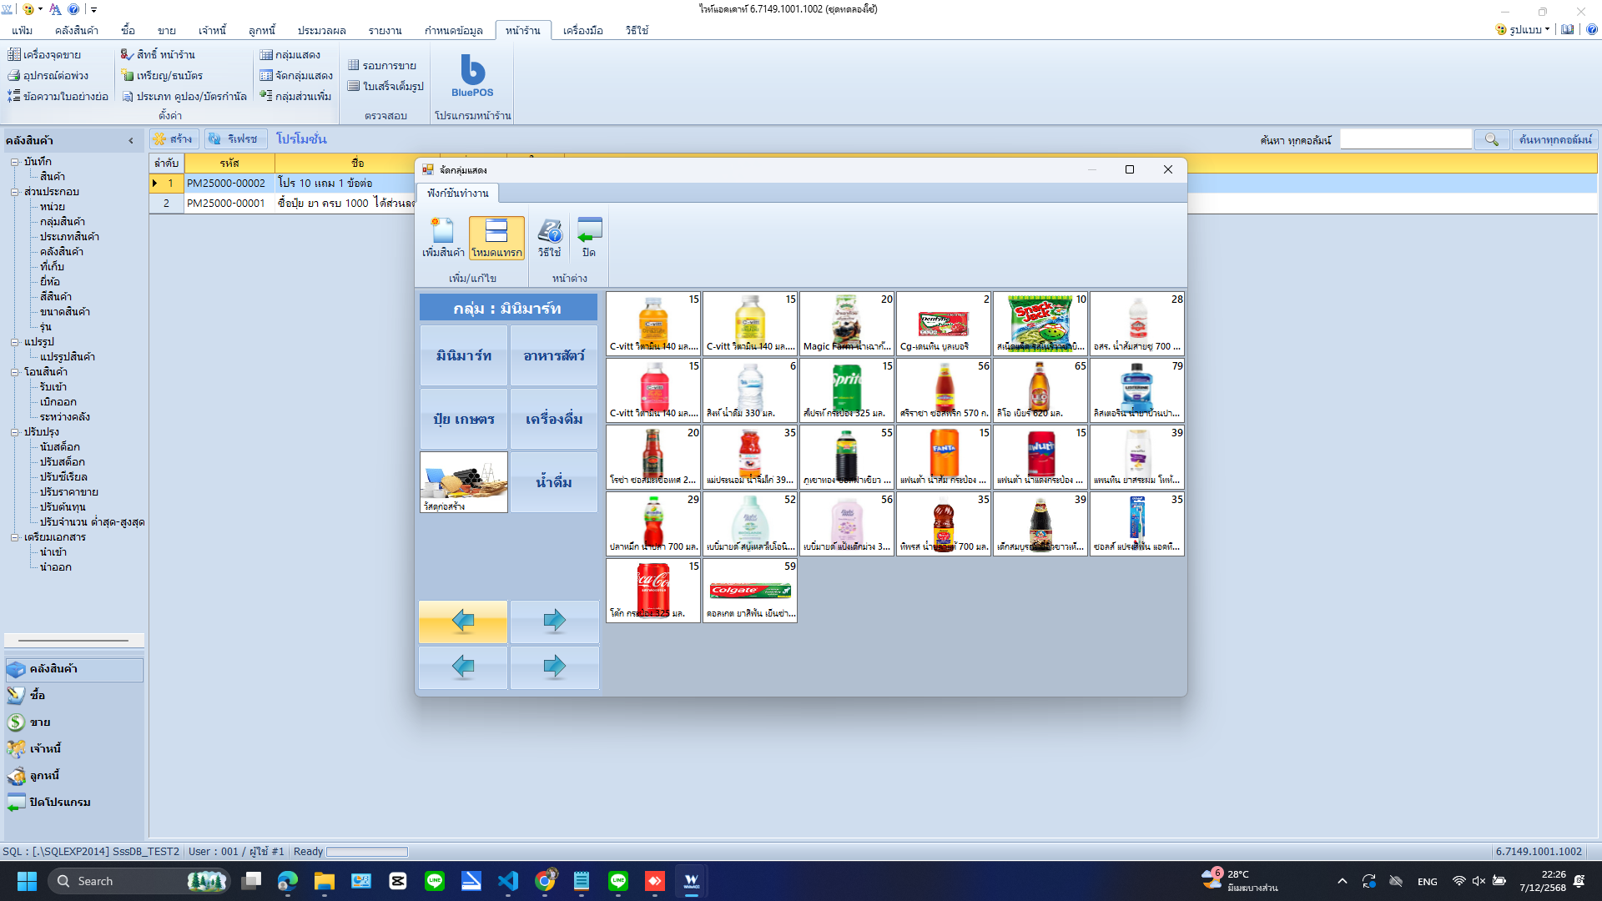
Task: Select the อาหารสัตว์ group button
Action: 554,355
